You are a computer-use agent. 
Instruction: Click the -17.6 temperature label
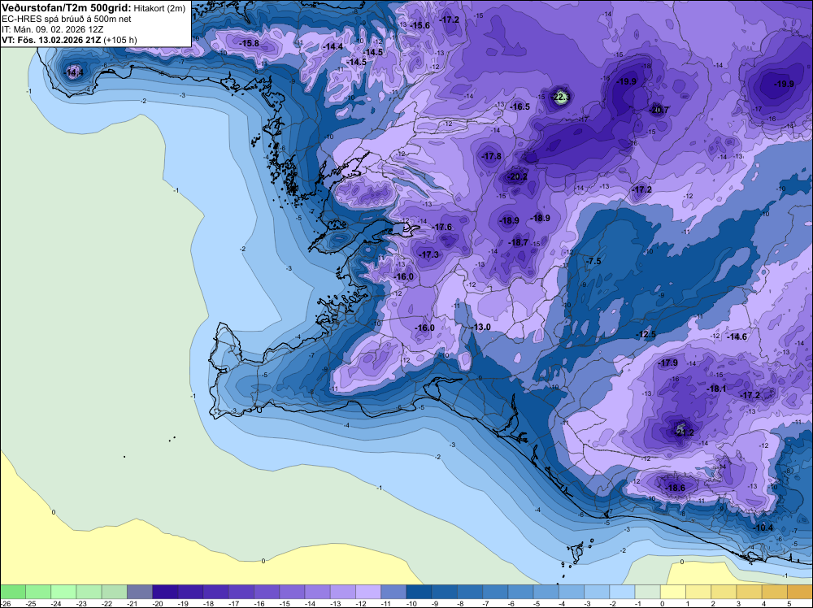pos(442,227)
